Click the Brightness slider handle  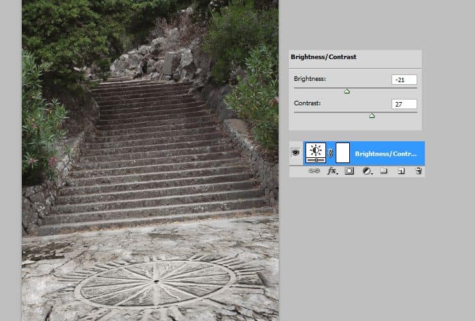coord(347,91)
